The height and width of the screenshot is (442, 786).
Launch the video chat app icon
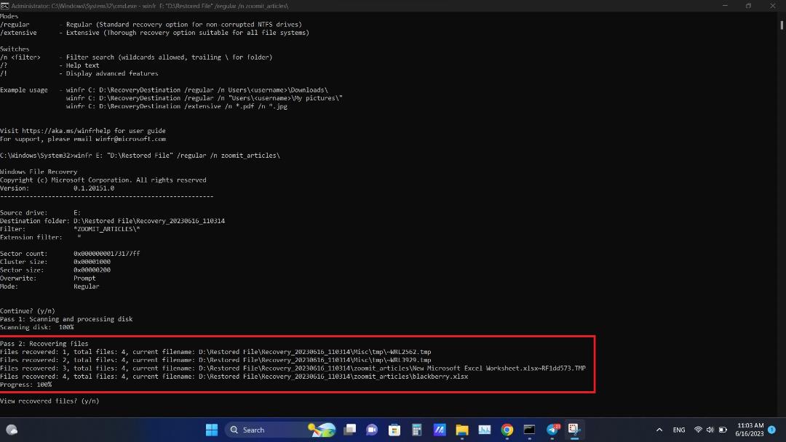372,430
